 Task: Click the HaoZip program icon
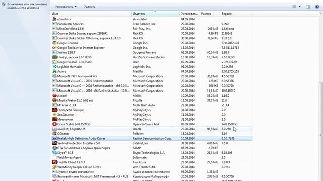point(55,57)
